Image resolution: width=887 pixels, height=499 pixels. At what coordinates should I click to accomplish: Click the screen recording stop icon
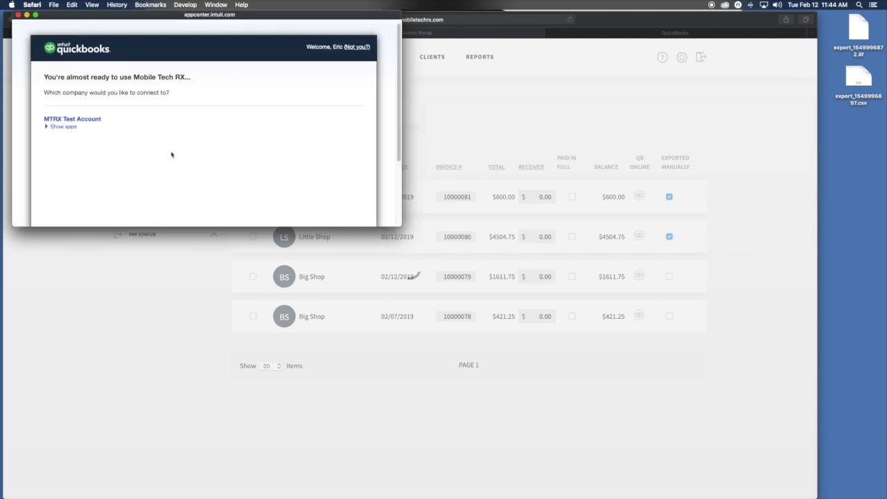pyautogui.click(x=712, y=5)
